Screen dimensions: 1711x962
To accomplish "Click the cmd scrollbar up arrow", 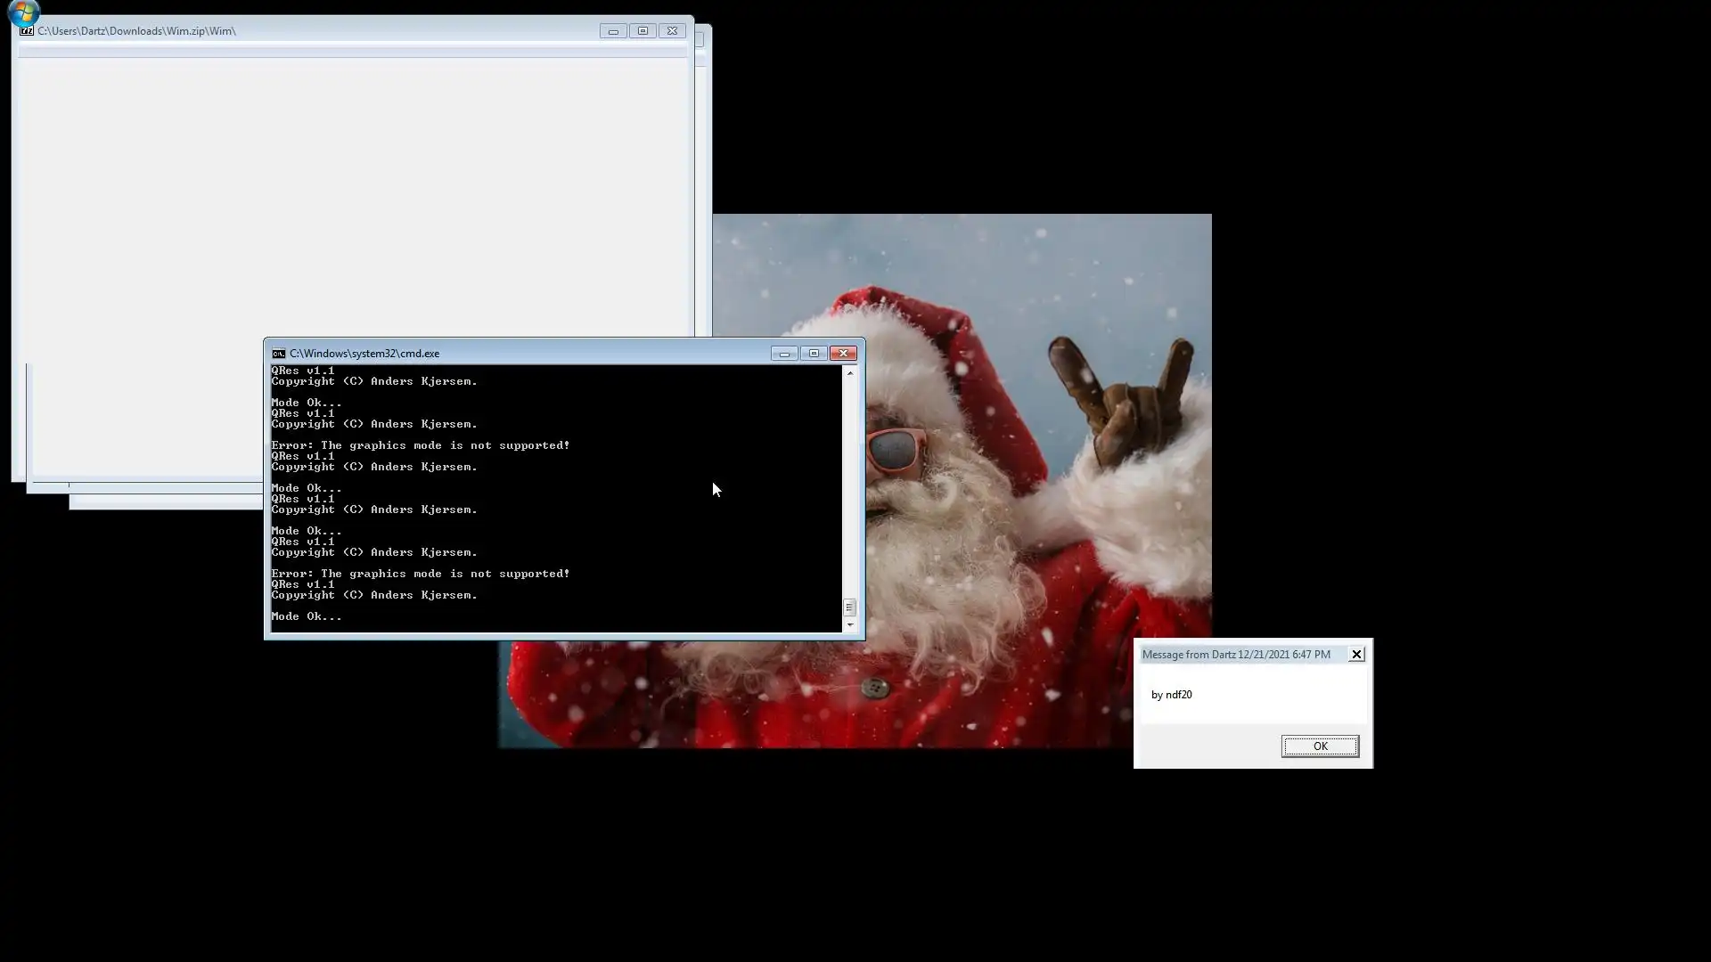I will [850, 373].
